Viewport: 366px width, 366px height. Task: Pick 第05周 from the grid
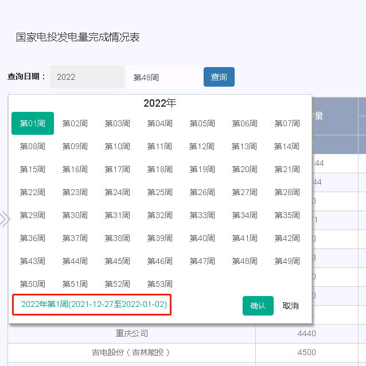pos(203,123)
